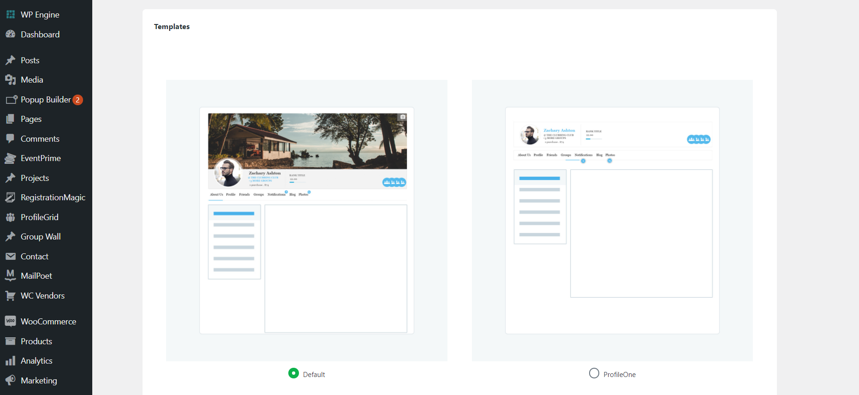Open RegistrationMagic from the sidebar
Screen dimensions: 859x395
[x=53, y=197]
